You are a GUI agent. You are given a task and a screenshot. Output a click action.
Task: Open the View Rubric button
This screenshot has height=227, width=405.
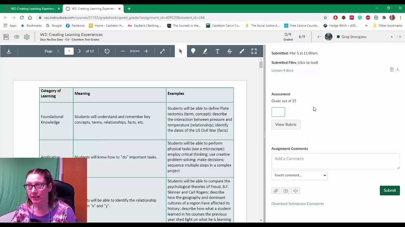(286, 125)
